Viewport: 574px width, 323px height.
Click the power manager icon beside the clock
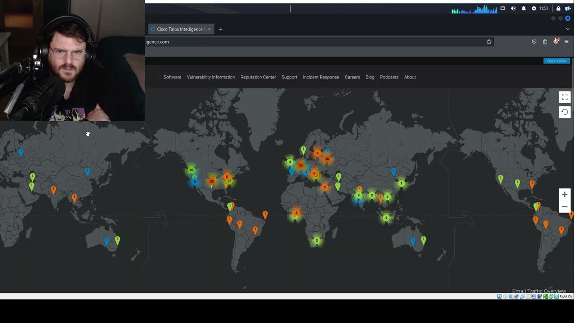[x=534, y=9]
